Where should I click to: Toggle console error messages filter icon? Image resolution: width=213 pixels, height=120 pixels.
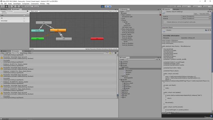click(x=116, y=53)
